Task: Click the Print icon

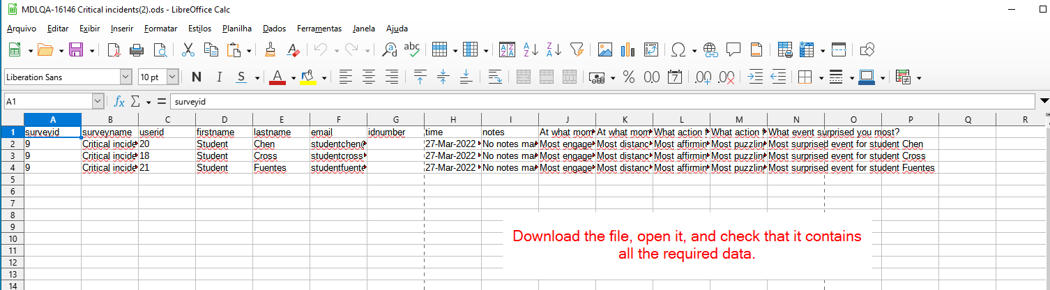Action: pos(137,49)
